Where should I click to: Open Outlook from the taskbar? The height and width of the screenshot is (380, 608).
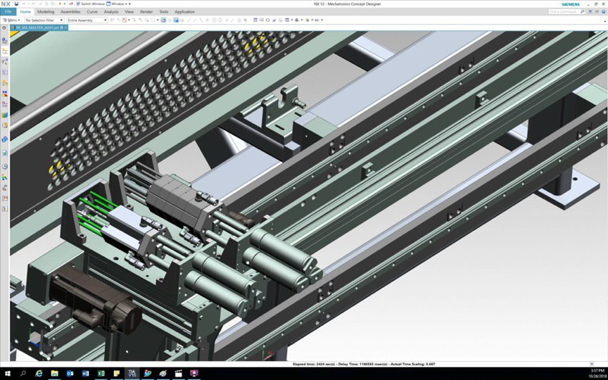tap(70, 374)
